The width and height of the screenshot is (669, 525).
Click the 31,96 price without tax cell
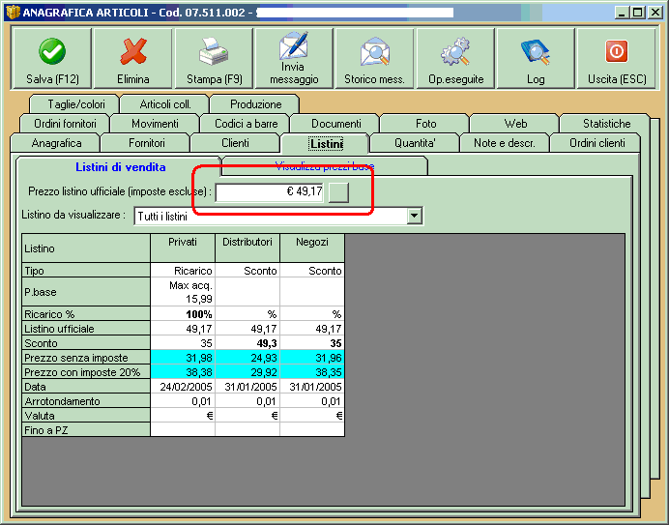pos(312,358)
